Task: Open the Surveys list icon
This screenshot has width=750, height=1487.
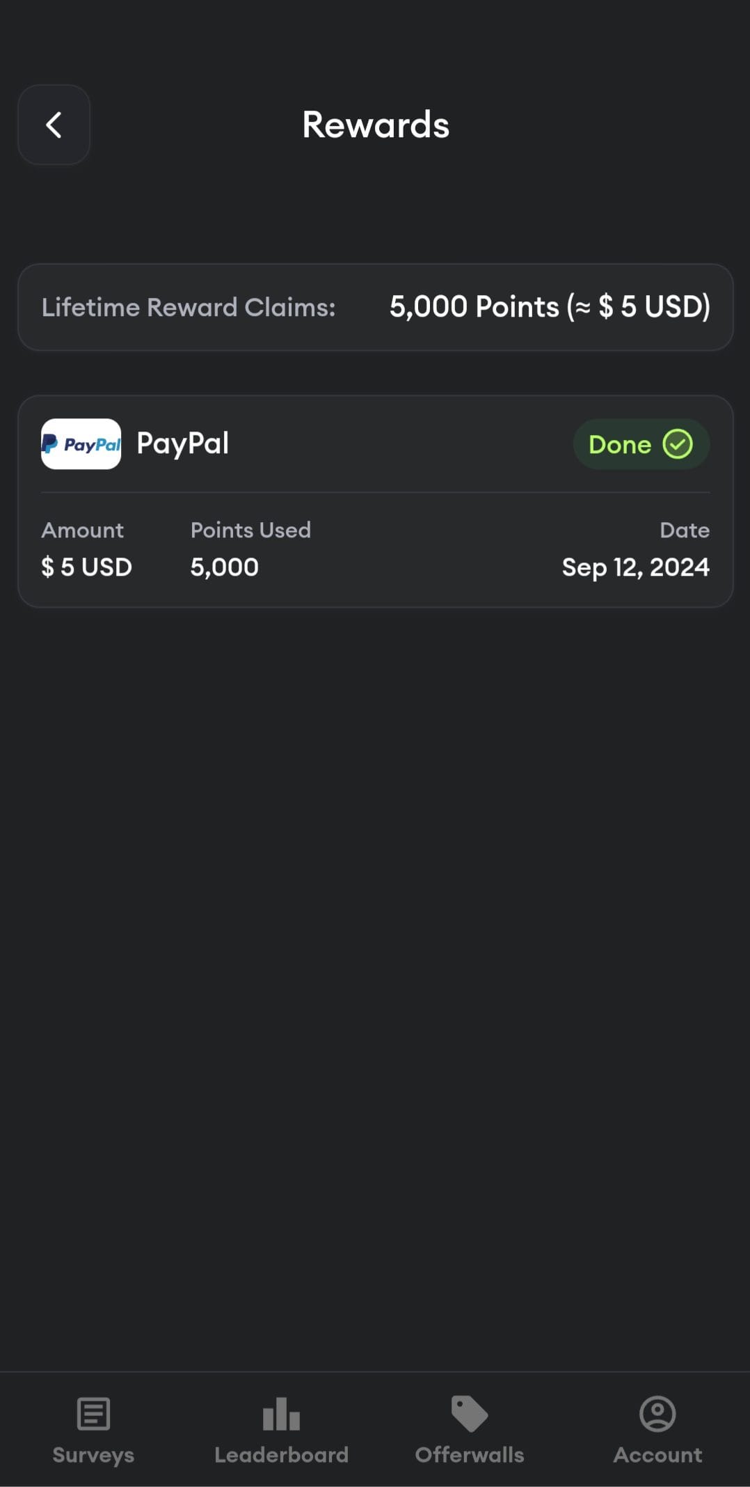Action: tap(93, 1414)
